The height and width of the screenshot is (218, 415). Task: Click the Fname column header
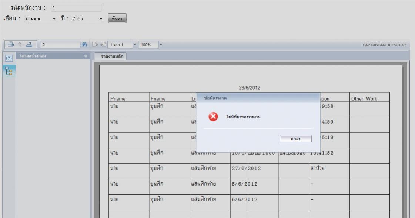click(x=158, y=98)
